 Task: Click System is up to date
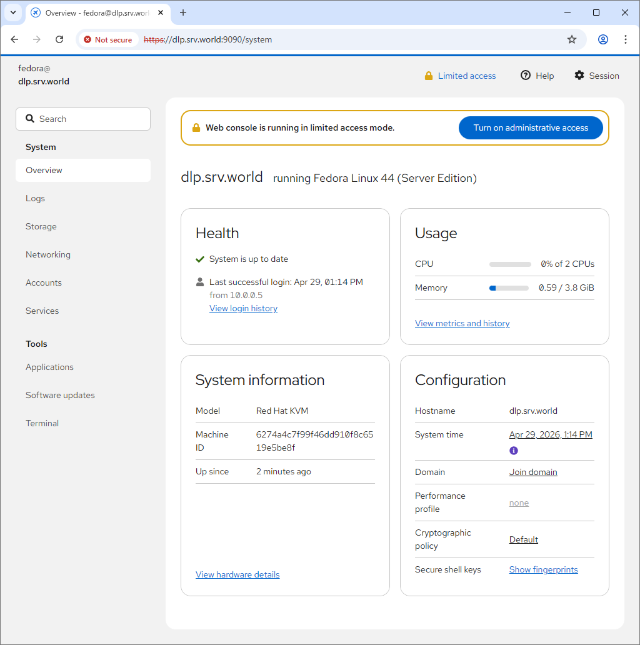[x=248, y=259]
